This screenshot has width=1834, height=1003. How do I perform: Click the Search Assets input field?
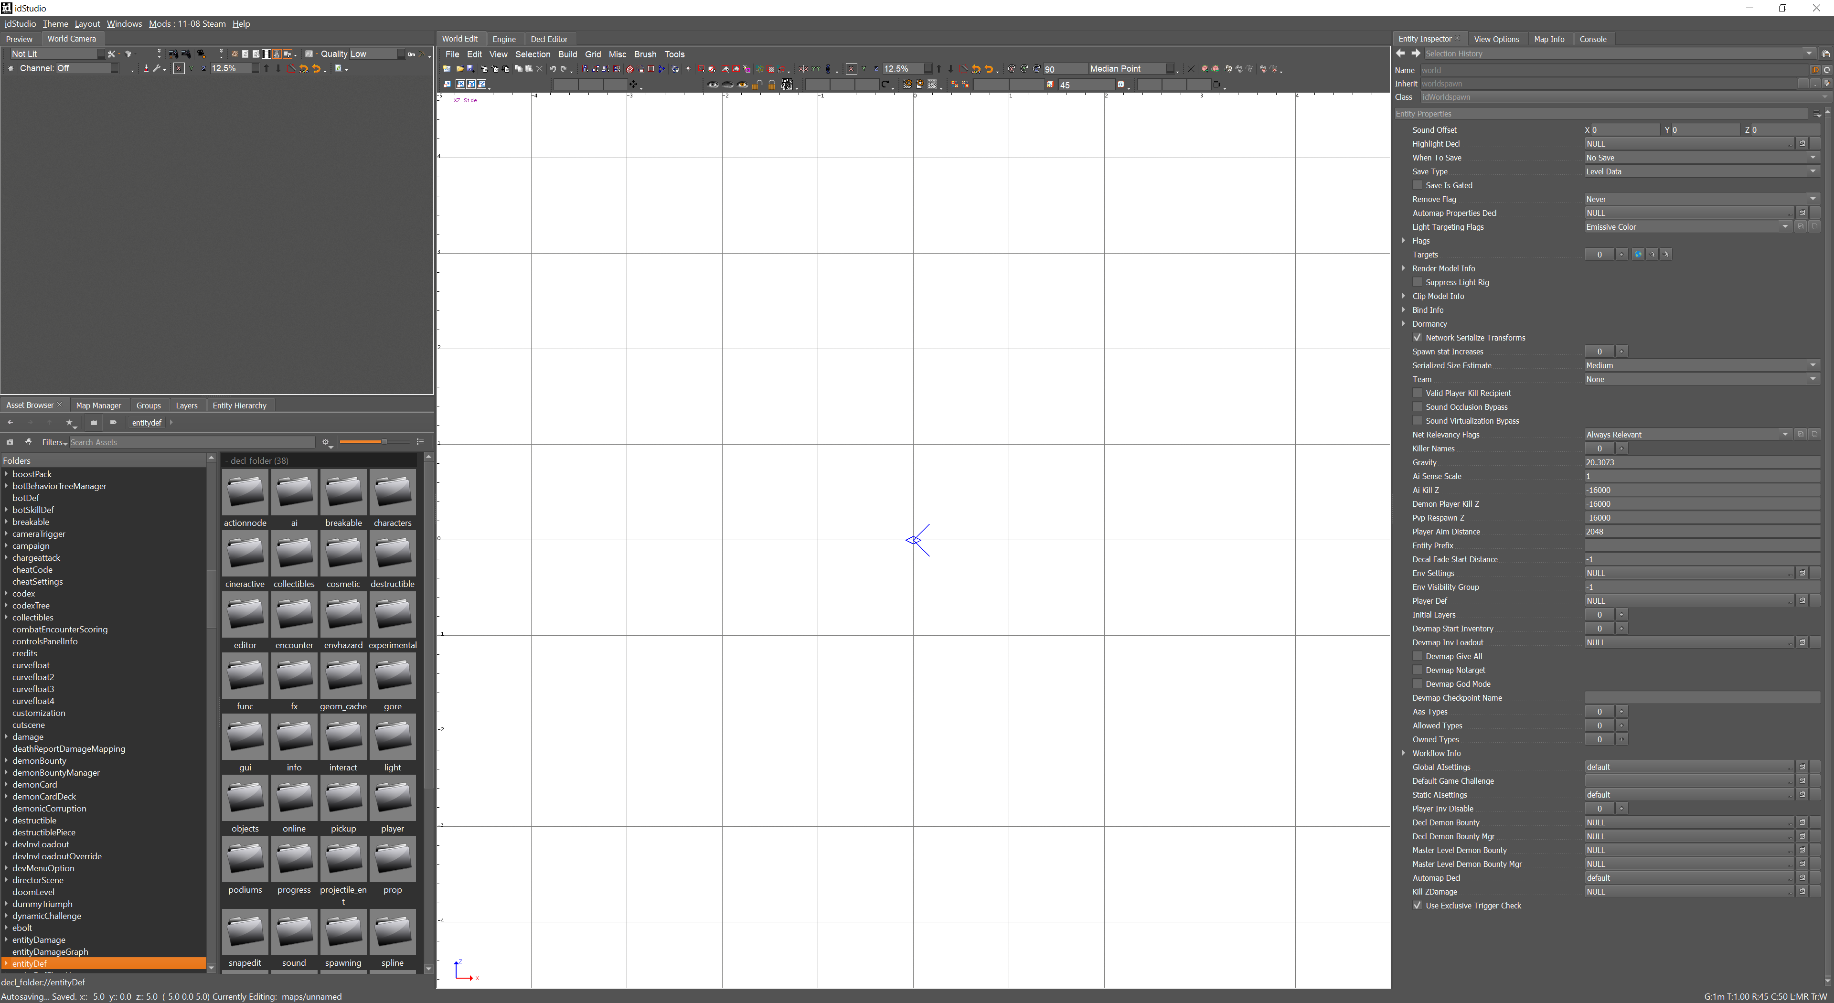[x=192, y=443]
